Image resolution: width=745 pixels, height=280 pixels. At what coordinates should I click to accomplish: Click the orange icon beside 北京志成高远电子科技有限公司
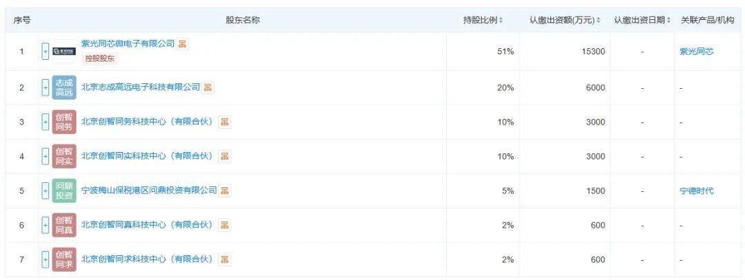(x=208, y=87)
